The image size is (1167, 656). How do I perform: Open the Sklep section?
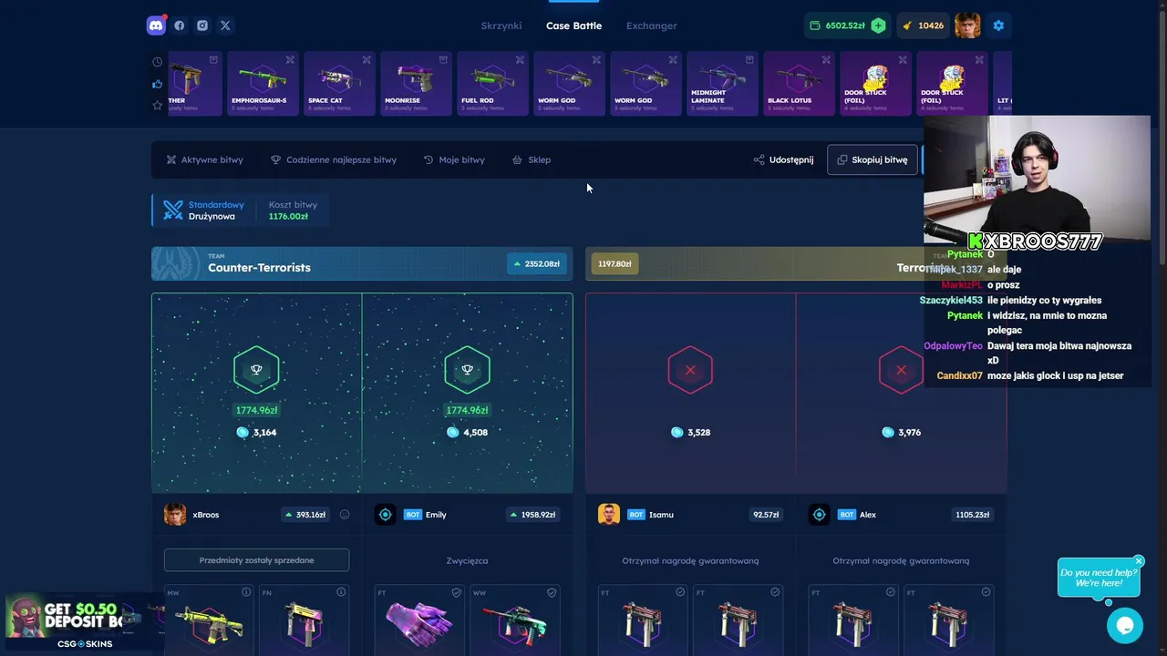532,159
